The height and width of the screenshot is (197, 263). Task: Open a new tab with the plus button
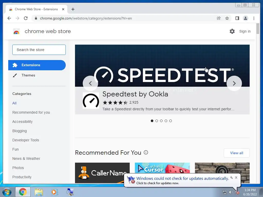73,9
